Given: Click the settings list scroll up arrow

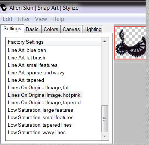Looking at the screenshot, I should 105,41.
